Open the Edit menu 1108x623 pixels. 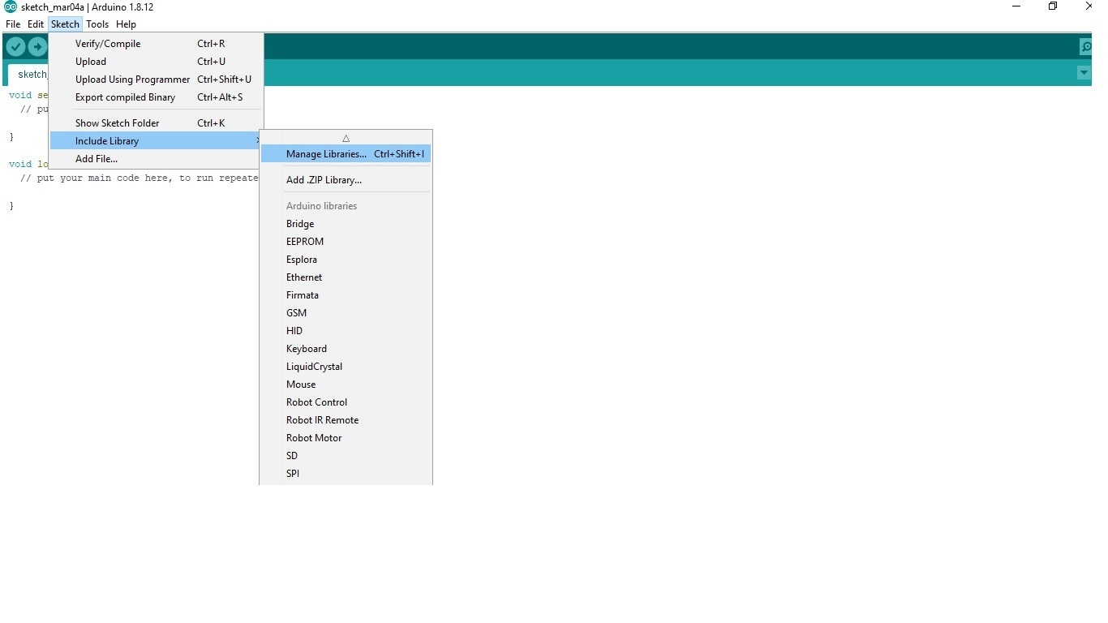36,24
